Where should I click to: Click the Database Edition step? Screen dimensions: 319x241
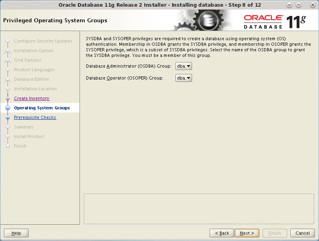click(x=31, y=79)
